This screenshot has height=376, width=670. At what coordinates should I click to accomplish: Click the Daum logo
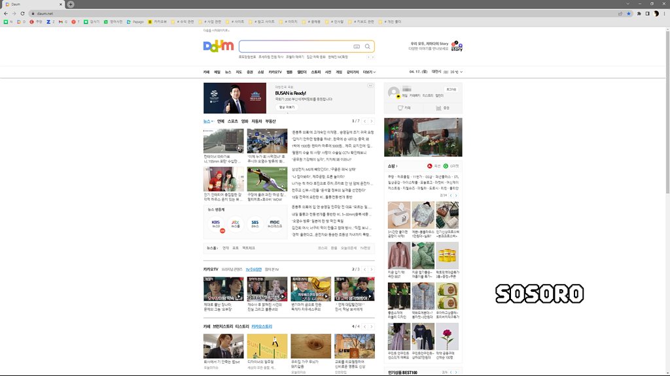(x=219, y=46)
